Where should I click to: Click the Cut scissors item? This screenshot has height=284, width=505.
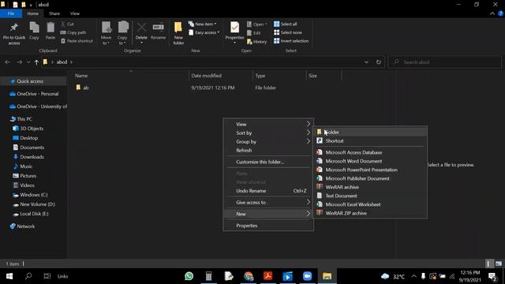67,24
